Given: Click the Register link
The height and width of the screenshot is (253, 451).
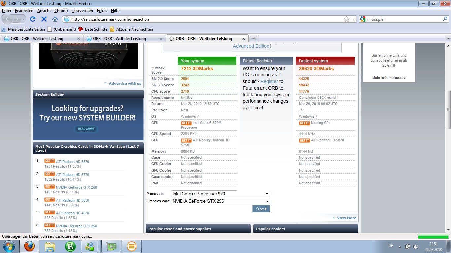Looking at the screenshot, I should pos(269,81).
